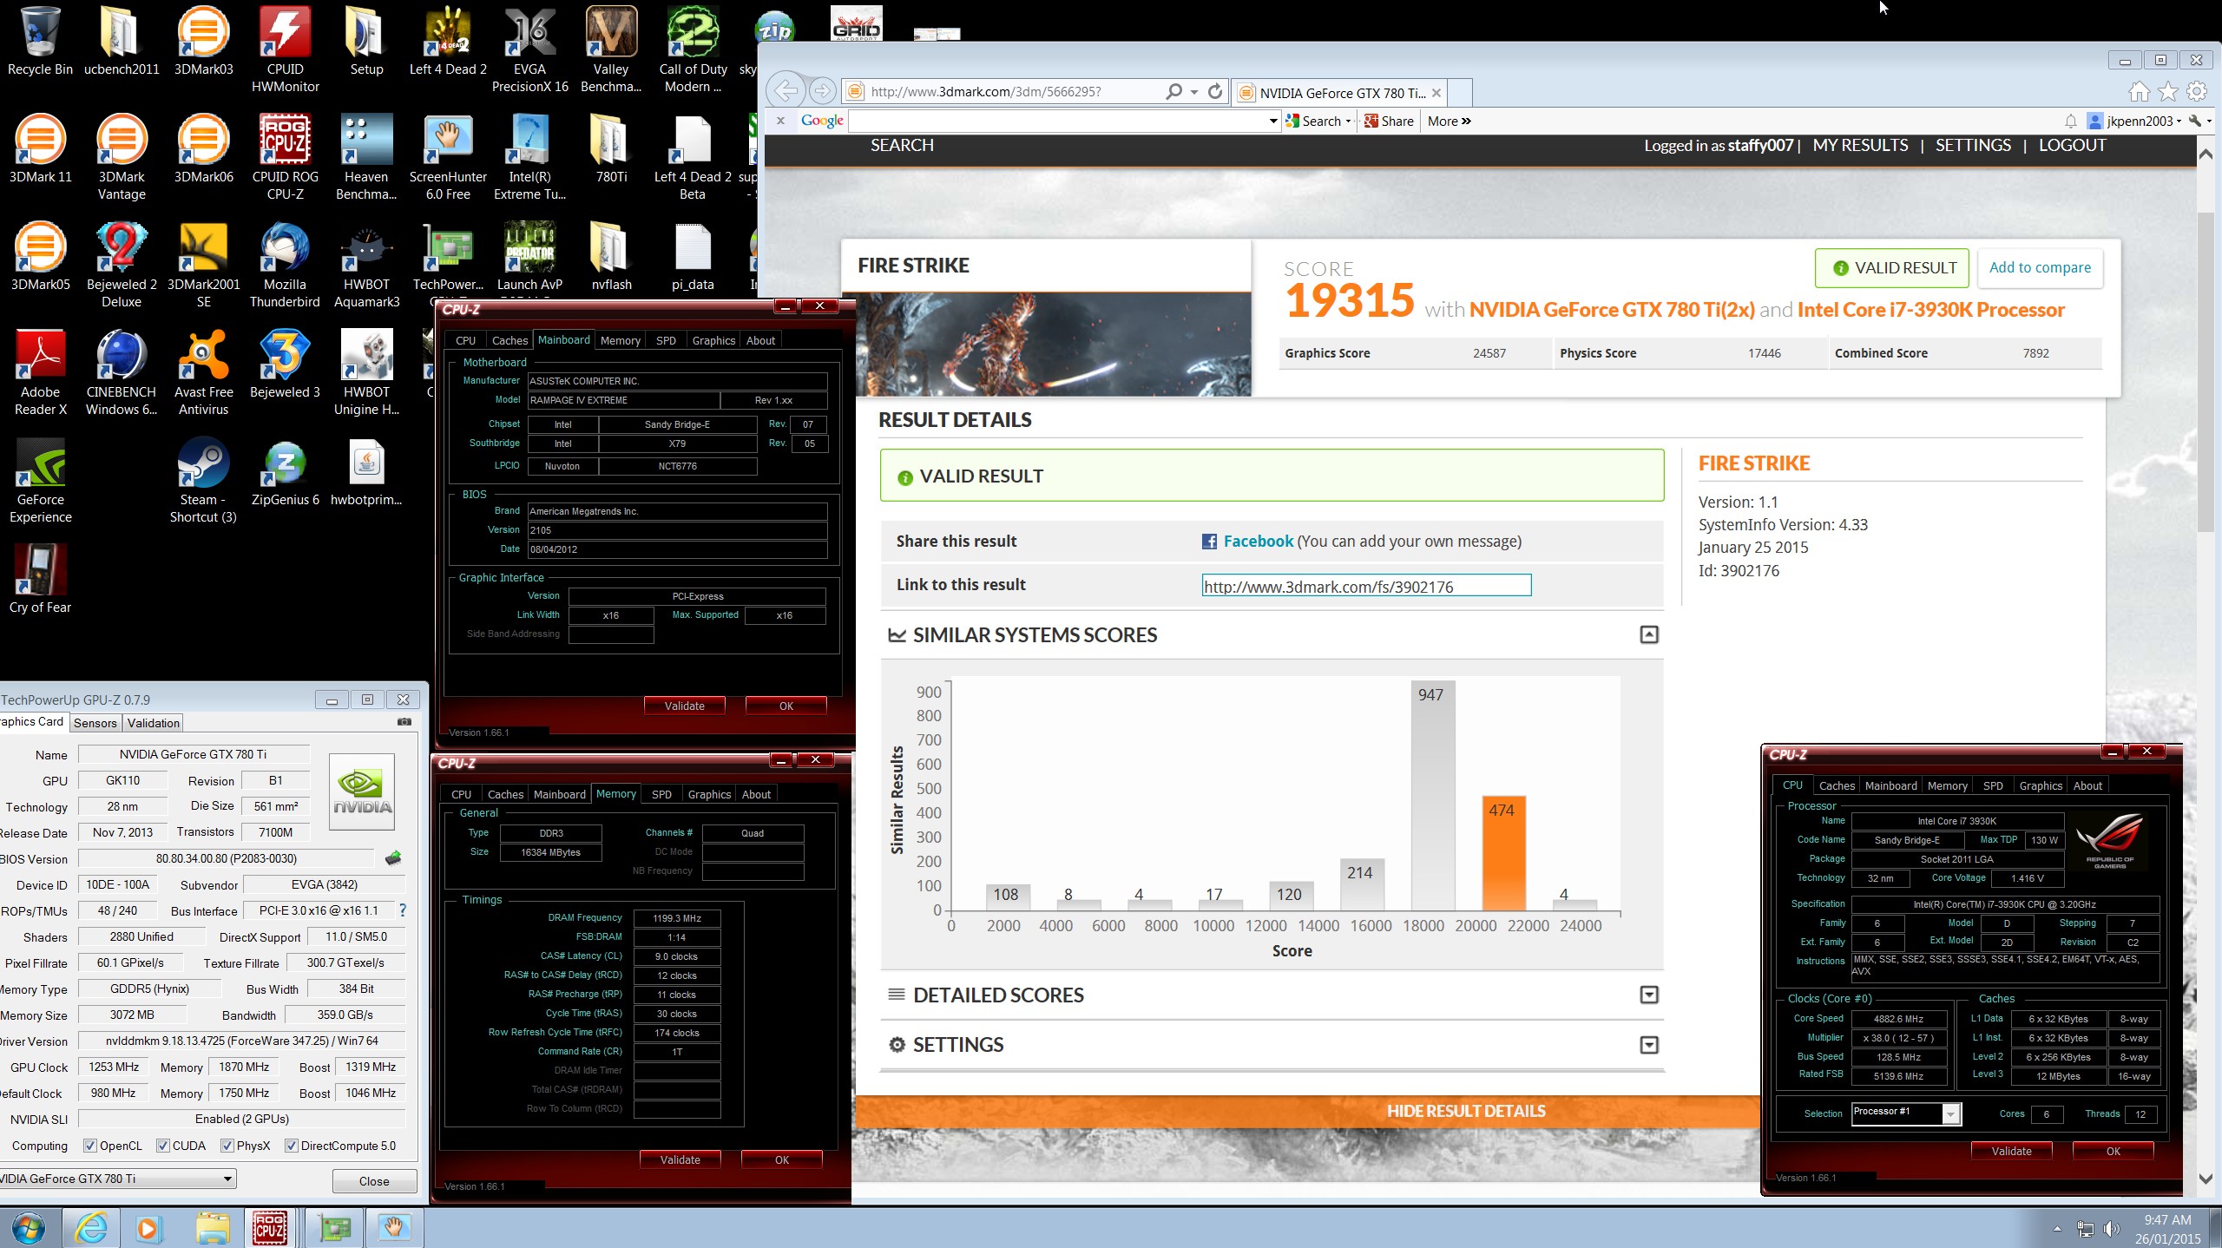The height and width of the screenshot is (1248, 2222).
Task: Expand the Settings section on result page
Action: (1648, 1045)
